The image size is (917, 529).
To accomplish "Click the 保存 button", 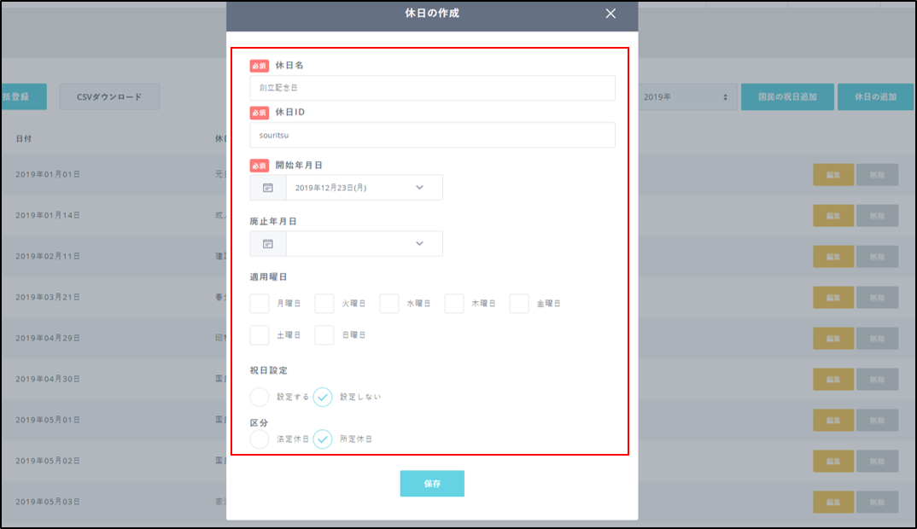I will [432, 484].
